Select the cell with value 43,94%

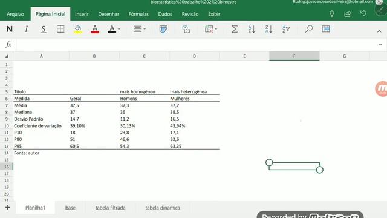(x=194, y=125)
